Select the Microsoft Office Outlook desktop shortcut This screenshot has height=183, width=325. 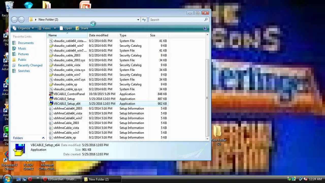[x=47, y=165]
